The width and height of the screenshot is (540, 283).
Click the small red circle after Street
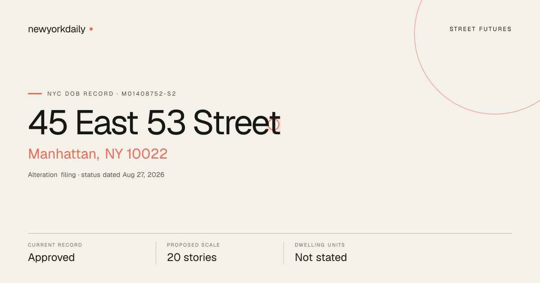tap(274, 124)
